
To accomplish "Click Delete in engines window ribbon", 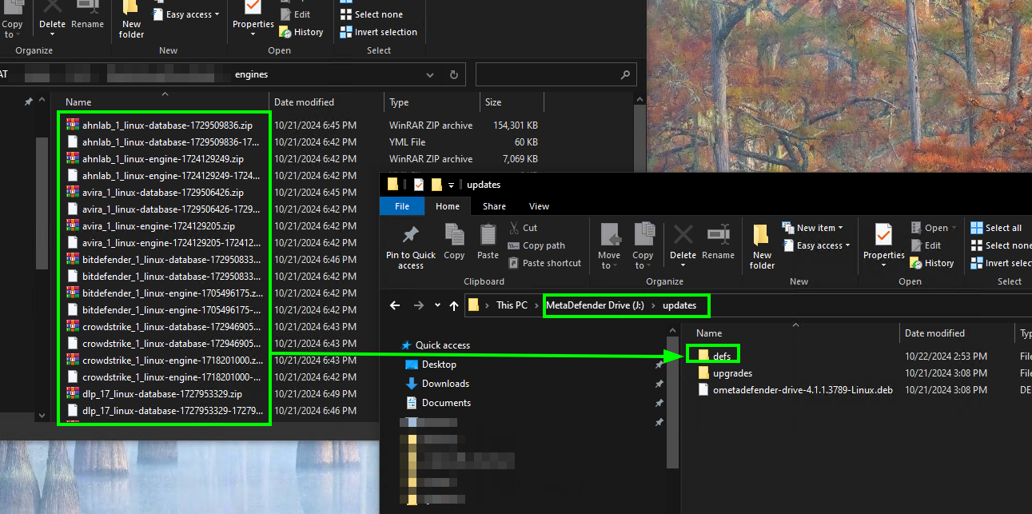I will click(52, 19).
